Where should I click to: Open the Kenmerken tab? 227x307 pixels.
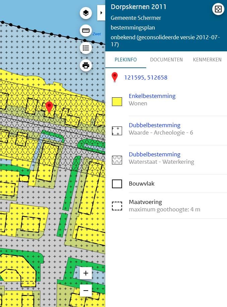207,60
